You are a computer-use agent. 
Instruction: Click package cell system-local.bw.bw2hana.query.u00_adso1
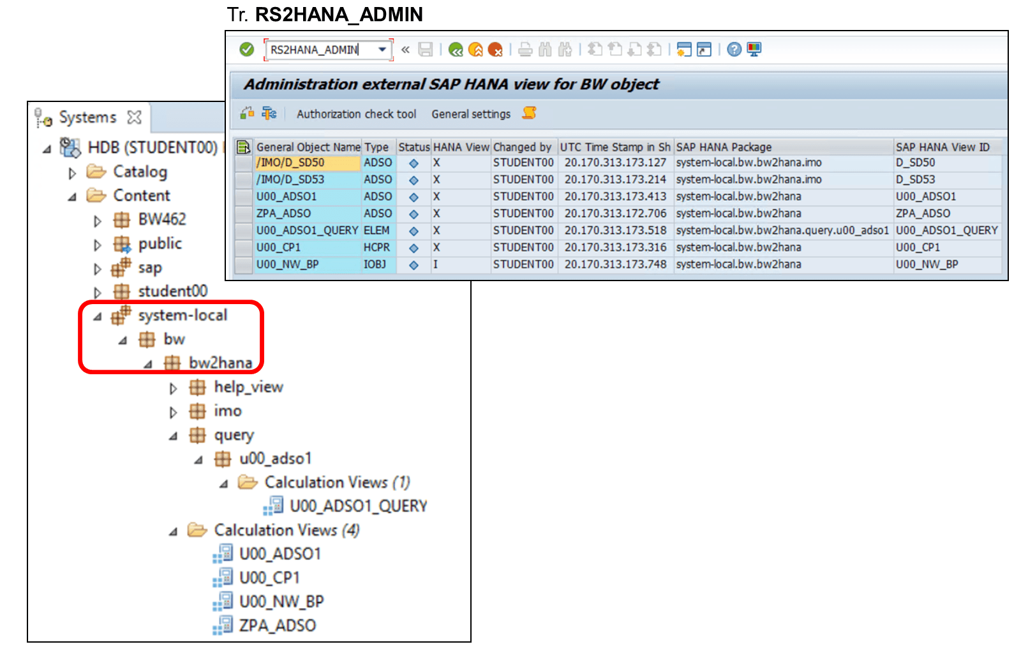[782, 230]
